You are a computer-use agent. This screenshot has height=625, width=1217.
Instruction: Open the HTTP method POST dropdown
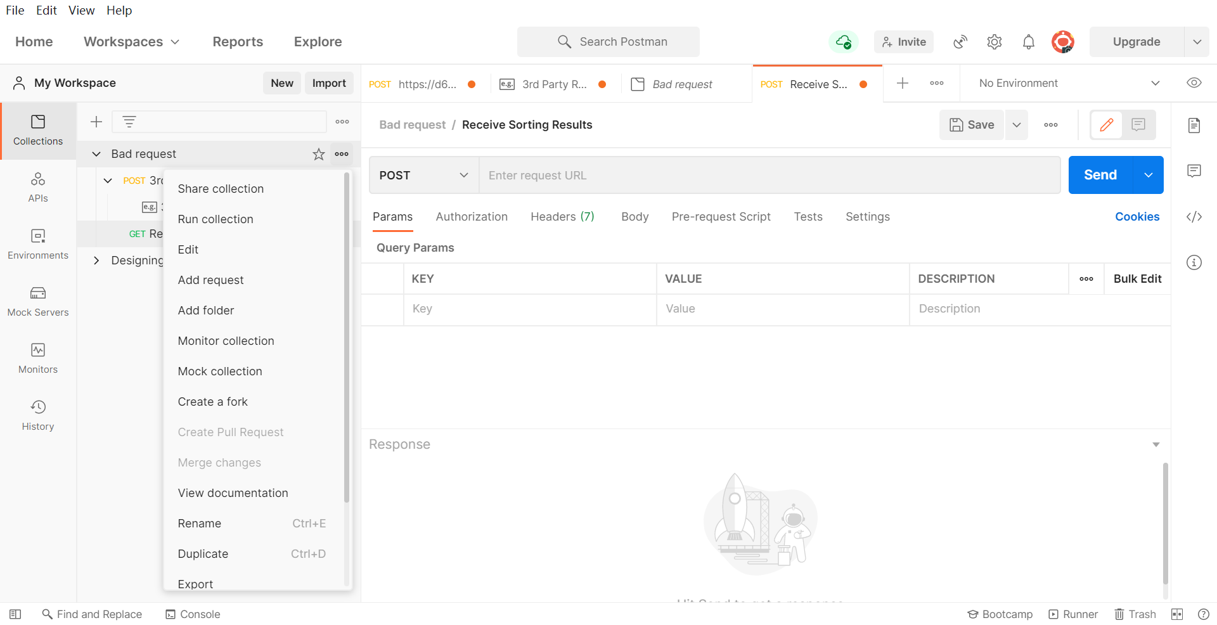(423, 175)
